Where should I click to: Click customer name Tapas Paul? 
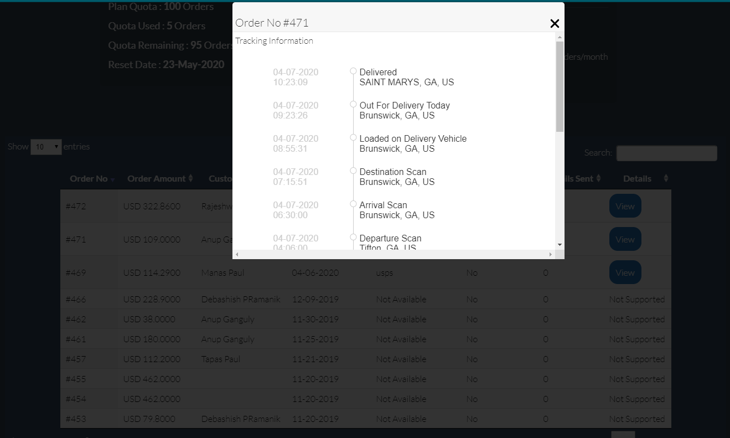pos(221,359)
